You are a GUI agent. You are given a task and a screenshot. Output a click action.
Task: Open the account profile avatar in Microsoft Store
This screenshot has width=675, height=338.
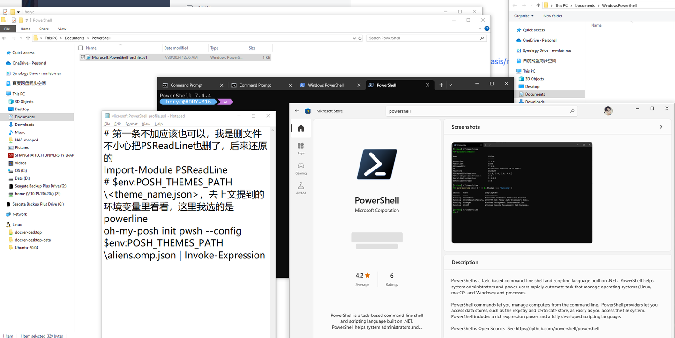[608, 110]
